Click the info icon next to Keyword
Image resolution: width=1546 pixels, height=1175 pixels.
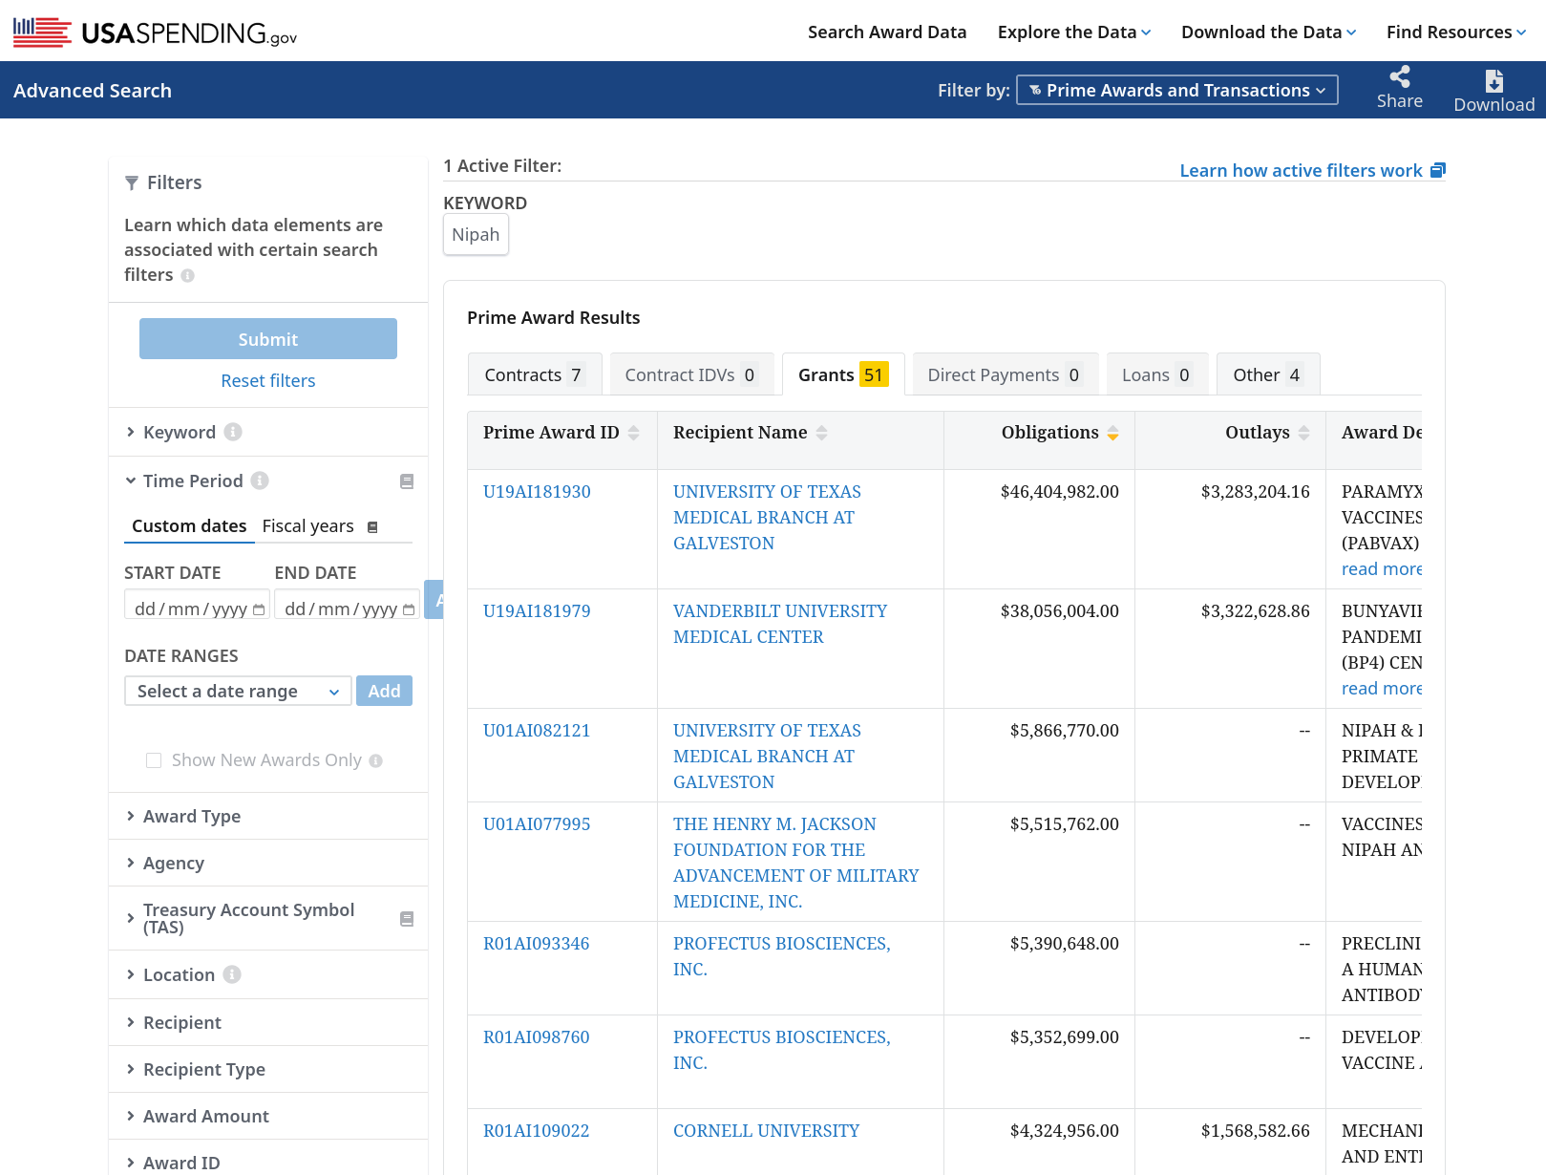(233, 433)
